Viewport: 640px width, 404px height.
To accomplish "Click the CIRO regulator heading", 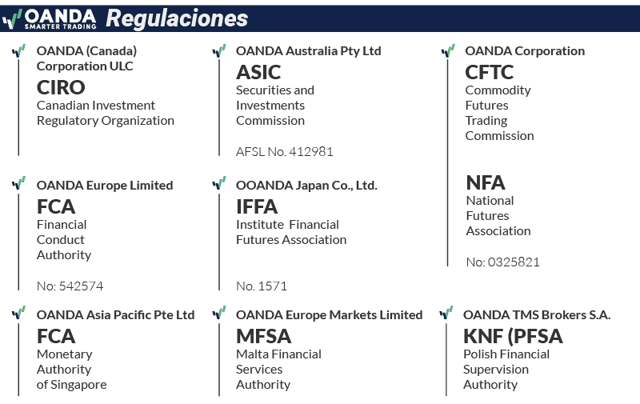I will click(61, 87).
